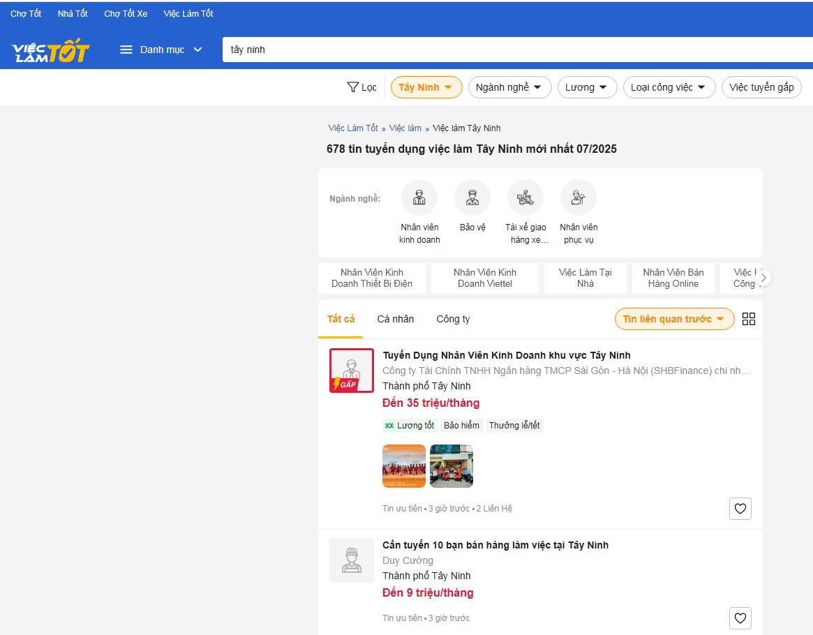Select the Nhân viên phục vụ category icon
Screen dimensions: 813x635
point(578,197)
